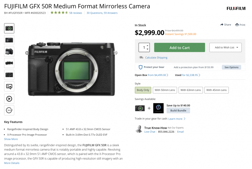This screenshot has width=252, height=169.
Task: Expand Show More key features
Action: coord(11,139)
